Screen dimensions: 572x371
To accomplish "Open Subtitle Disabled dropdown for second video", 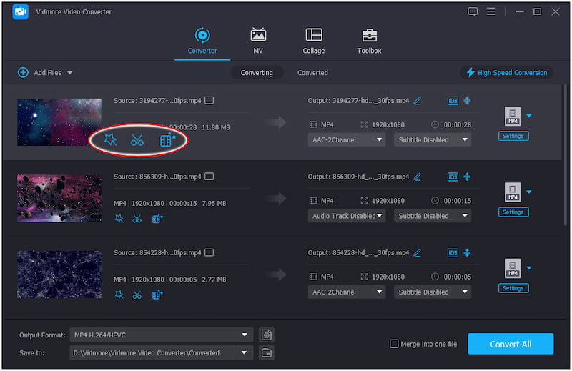I will [x=432, y=216].
